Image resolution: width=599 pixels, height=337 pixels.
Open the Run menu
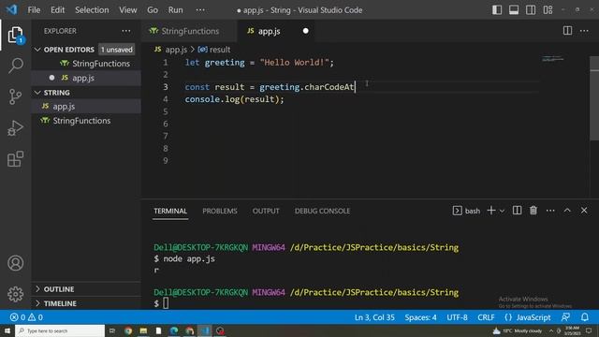click(x=175, y=10)
